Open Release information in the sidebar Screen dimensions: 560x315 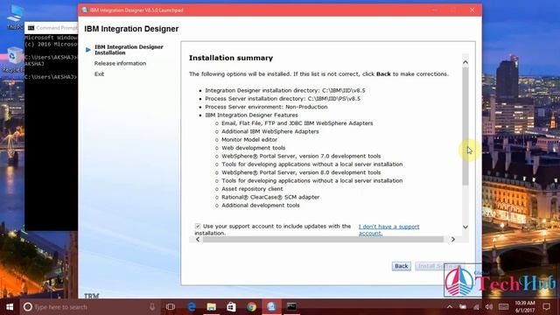point(120,63)
